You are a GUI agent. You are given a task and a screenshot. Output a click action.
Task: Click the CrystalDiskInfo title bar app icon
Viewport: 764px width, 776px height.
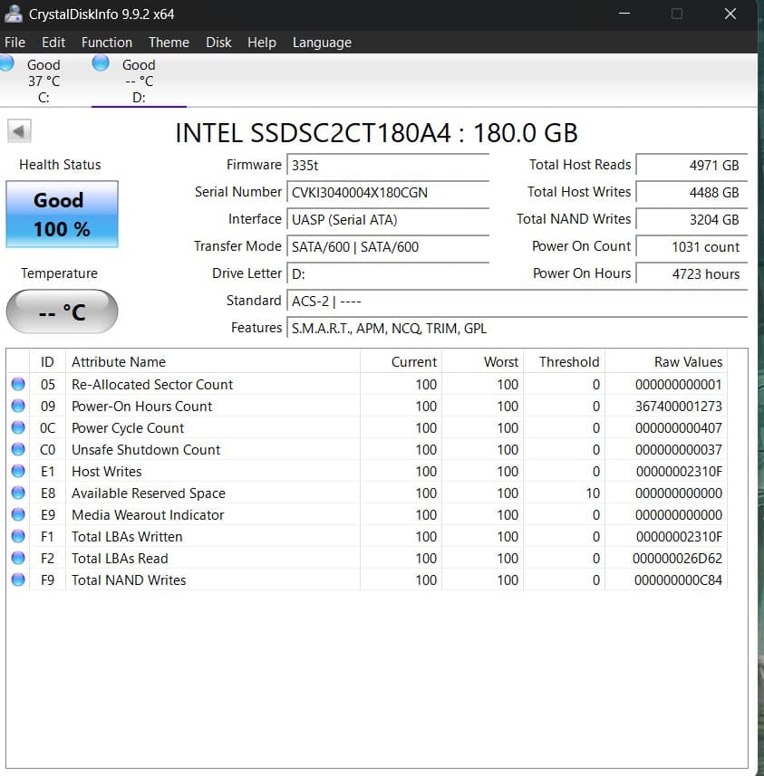[x=14, y=14]
